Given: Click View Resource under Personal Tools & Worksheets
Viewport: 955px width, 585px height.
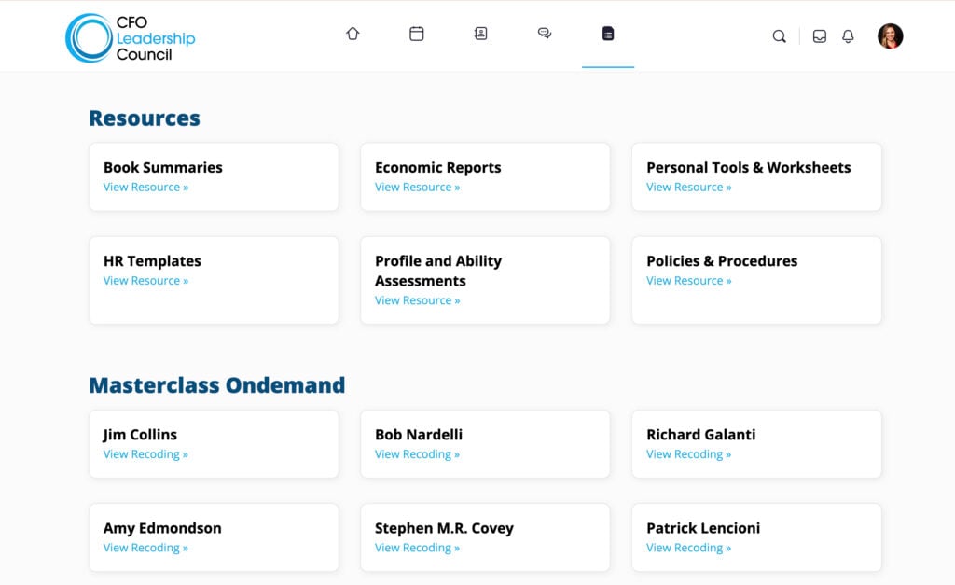Looking at the screenshot, I should pyautogui.click(x=689, y=188).
